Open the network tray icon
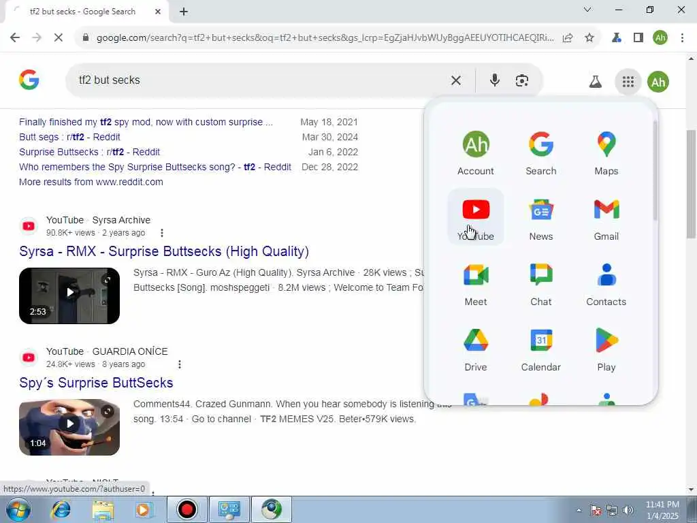 612,510
